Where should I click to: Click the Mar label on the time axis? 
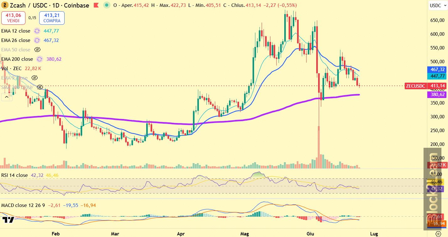coord(115,234)
